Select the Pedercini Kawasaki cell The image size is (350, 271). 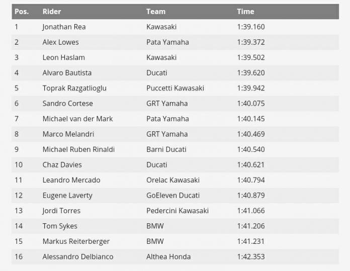(x=178, y=211)
